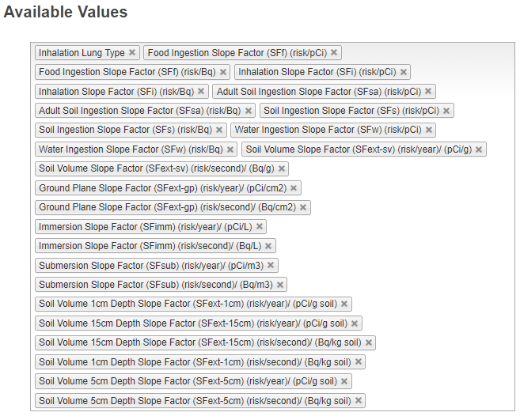
Task: Delete Water Ingestion Slope Factor (risk/pCi) tag
Action: pyautogui.click(x=429, y=130)
